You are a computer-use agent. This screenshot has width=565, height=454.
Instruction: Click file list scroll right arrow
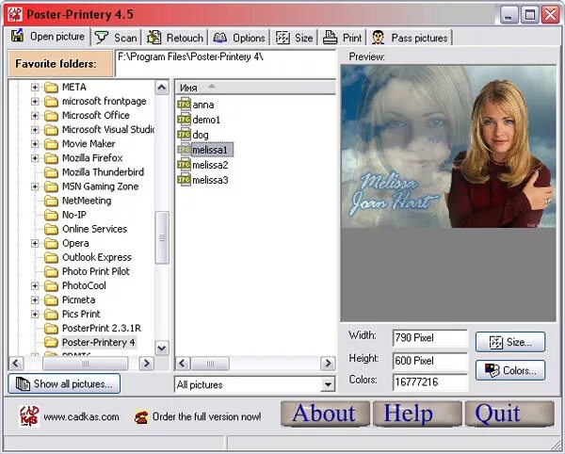(328, 364)
